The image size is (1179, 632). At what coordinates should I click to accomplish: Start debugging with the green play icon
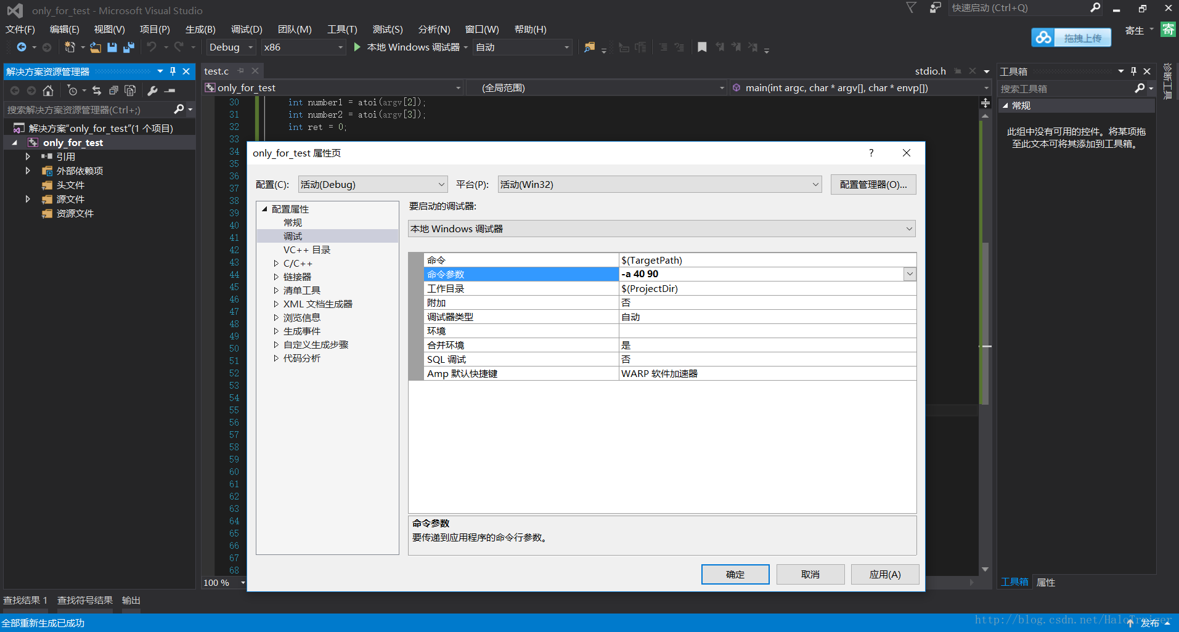(x=357, y=47)
